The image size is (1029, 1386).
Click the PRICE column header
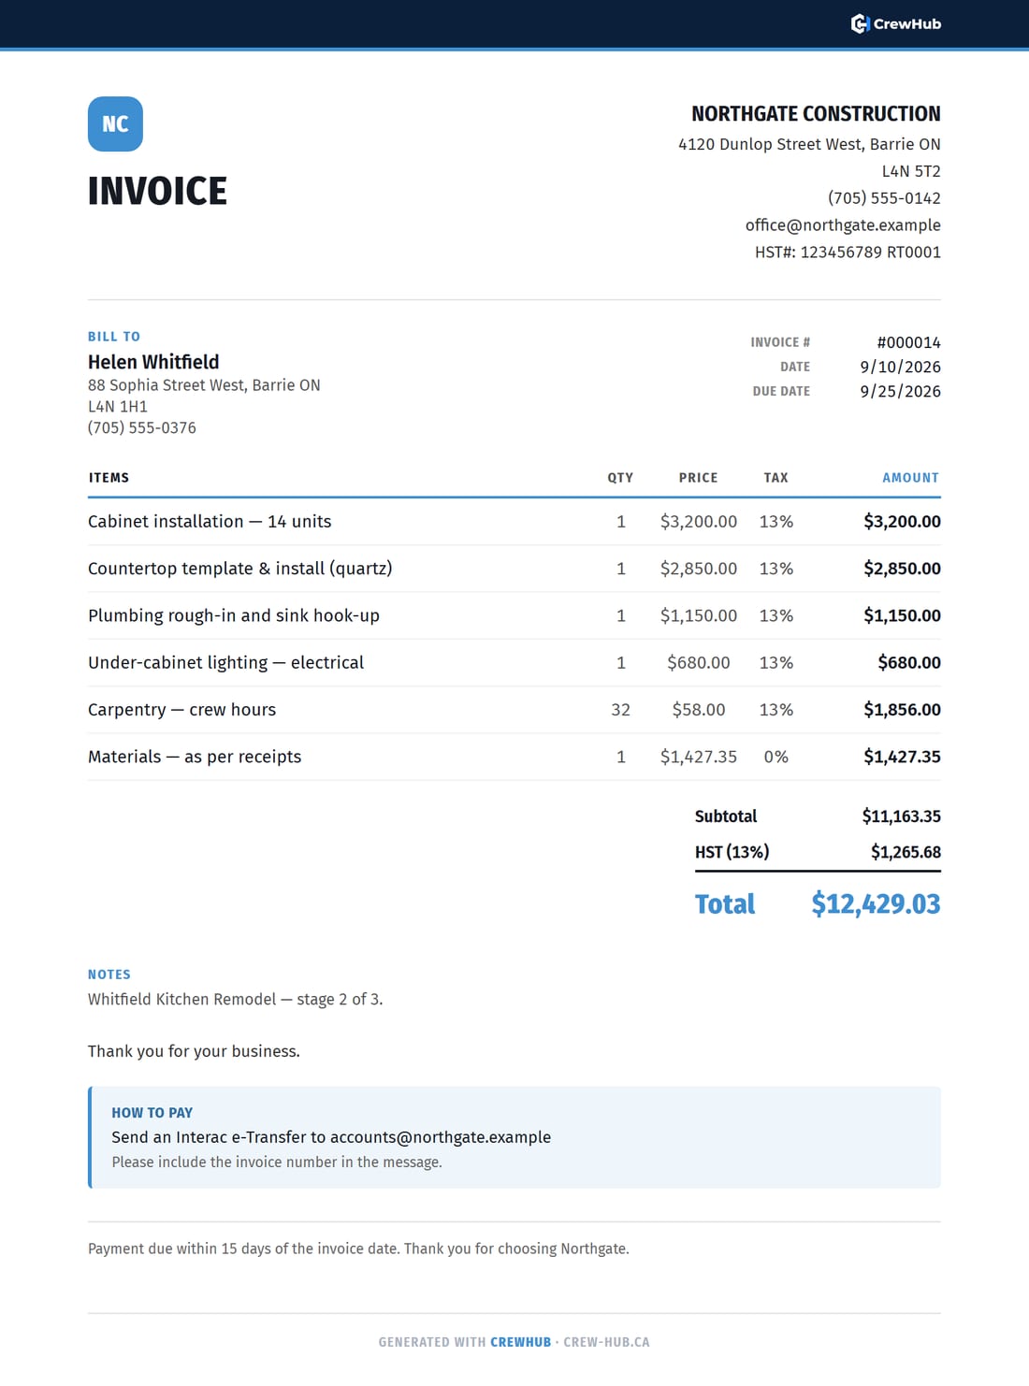[699, 478]
